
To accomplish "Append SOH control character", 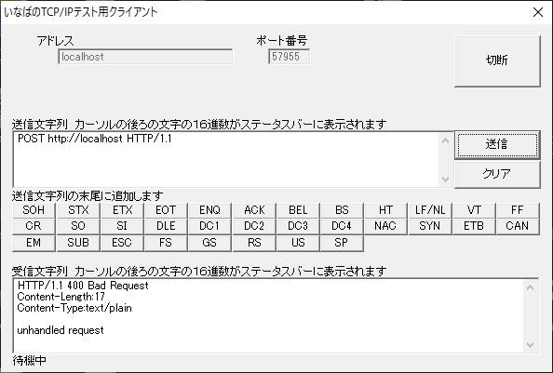I will tap(34, 210).
